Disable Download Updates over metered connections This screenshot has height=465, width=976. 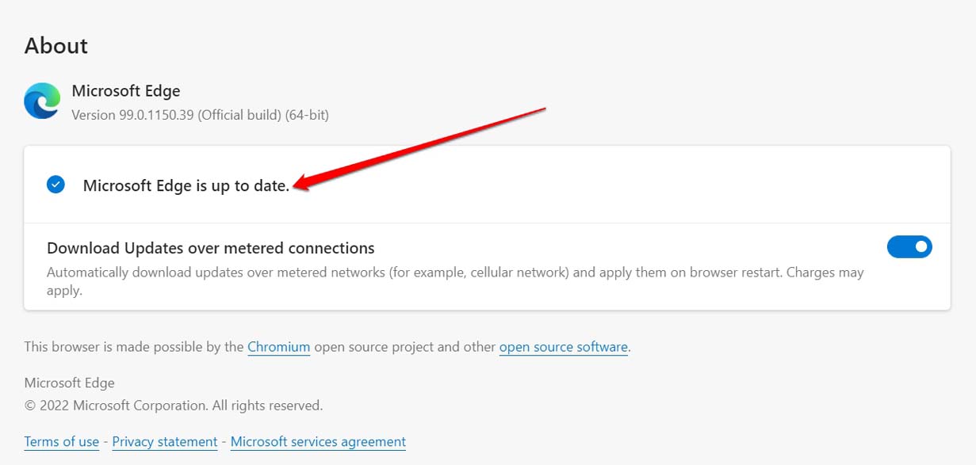[909, 246]
